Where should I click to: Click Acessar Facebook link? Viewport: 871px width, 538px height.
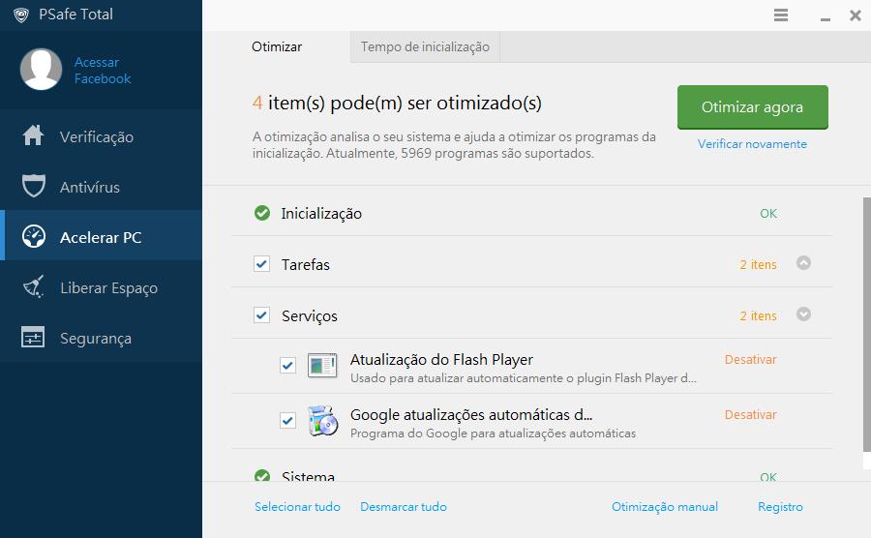(x=103, y=71)
